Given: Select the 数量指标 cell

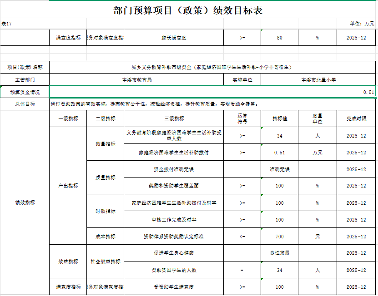Looking at the screenshot, I should coord(106,143).
